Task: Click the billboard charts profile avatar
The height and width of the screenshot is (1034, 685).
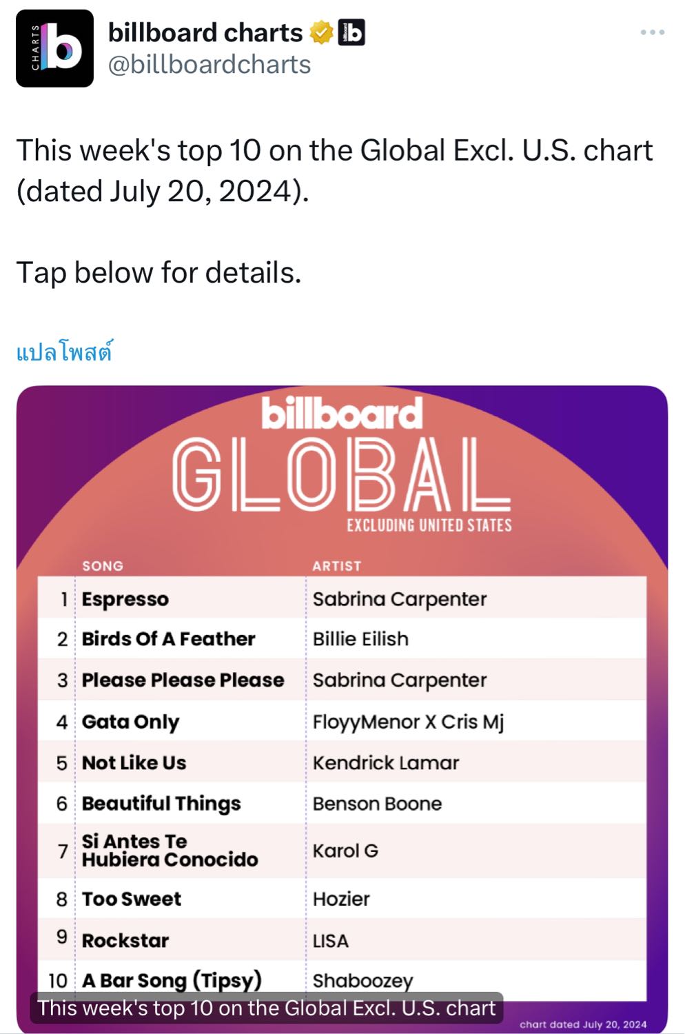Action: coord(54,48)
